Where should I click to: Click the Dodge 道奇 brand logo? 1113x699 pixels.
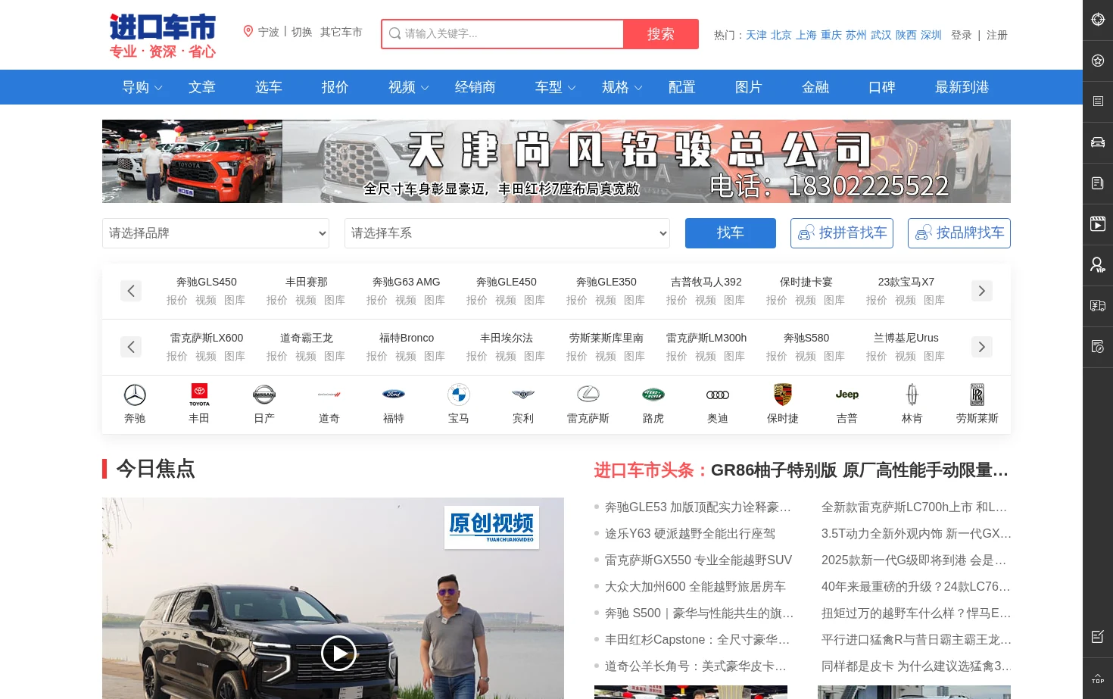point(329,395)
